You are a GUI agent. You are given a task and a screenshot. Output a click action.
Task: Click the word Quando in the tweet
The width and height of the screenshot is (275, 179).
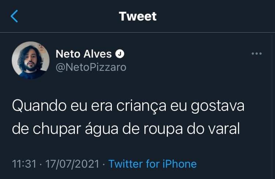point(39,106)
